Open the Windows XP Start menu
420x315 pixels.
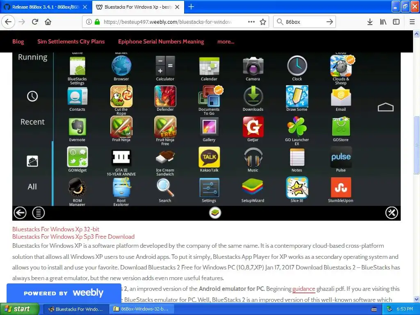point(20,309)
